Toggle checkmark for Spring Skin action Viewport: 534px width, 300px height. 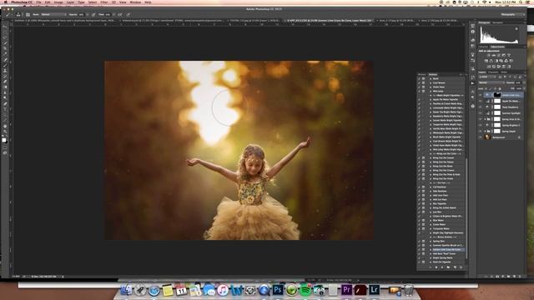[419, 241]
